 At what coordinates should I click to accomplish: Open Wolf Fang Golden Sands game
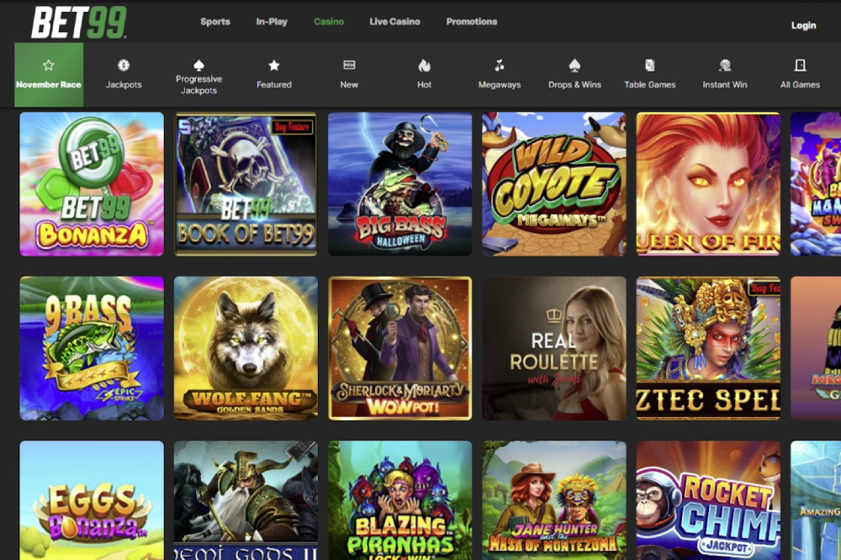coord(246,348)
